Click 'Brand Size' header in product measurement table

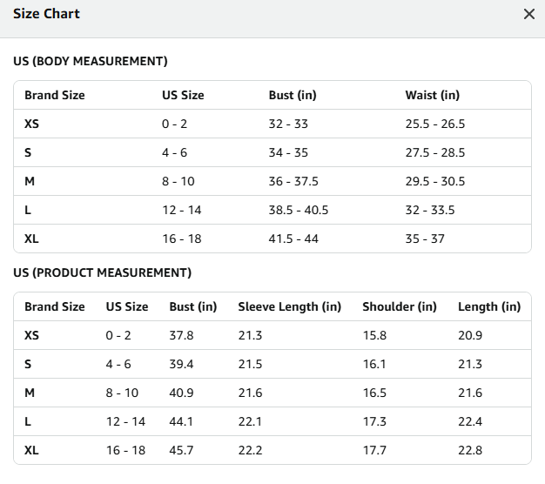click(x=55, y=306)
